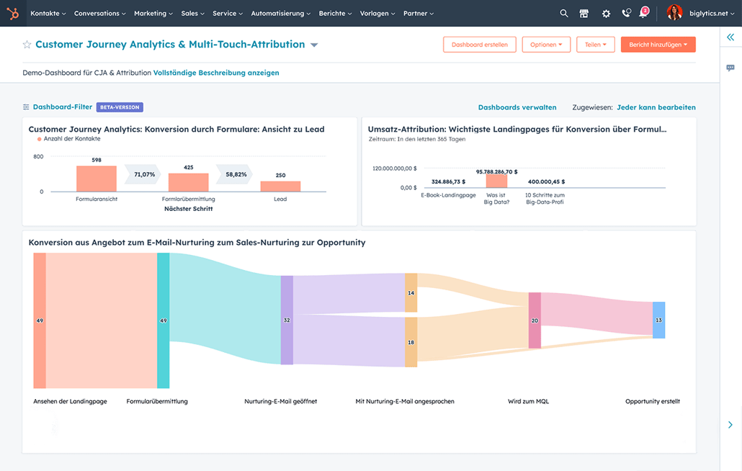742x471 pixels.
Task: Toggle the favorite star next to dashboard title
Action: click(27, 44)
